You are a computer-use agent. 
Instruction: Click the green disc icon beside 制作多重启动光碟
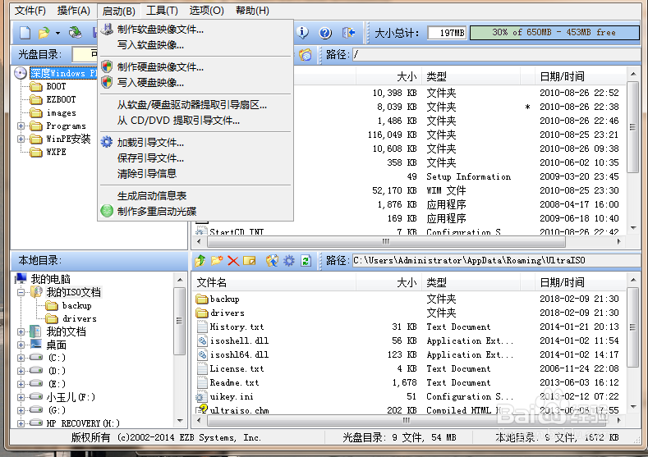[x=107, y=211]
